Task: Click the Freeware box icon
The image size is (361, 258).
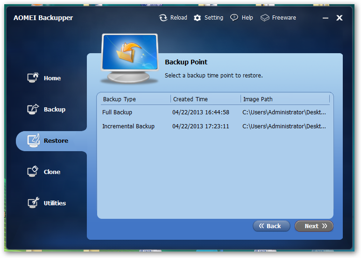Action: click(265, 18)
